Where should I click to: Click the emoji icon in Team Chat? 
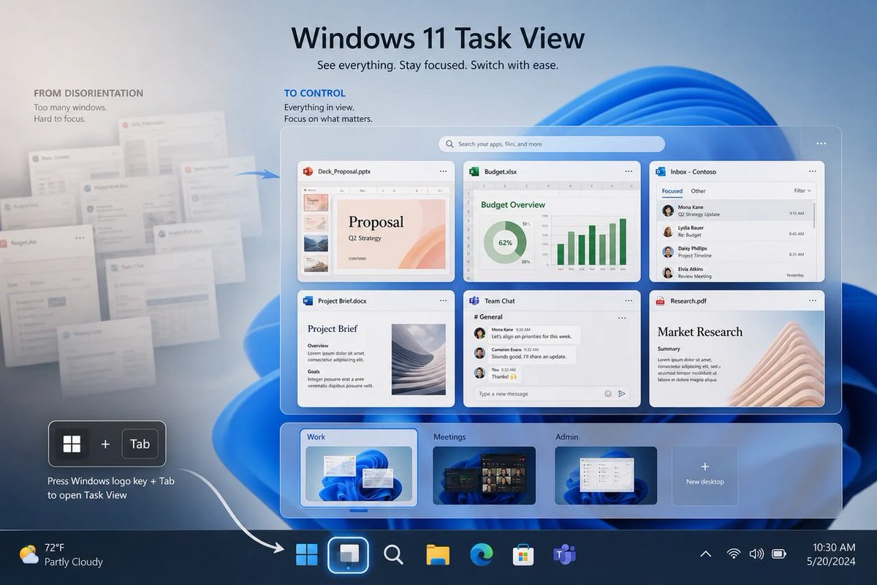tap(607, 393)
